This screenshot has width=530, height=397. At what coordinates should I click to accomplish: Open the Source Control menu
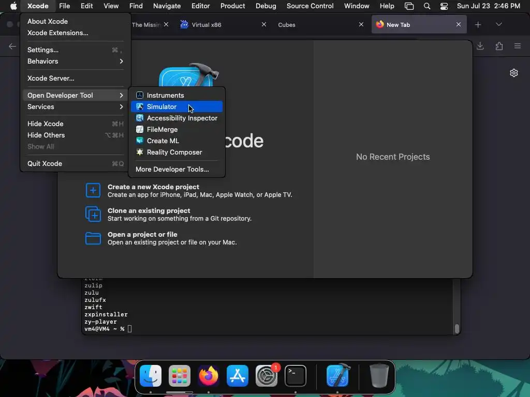310,6
